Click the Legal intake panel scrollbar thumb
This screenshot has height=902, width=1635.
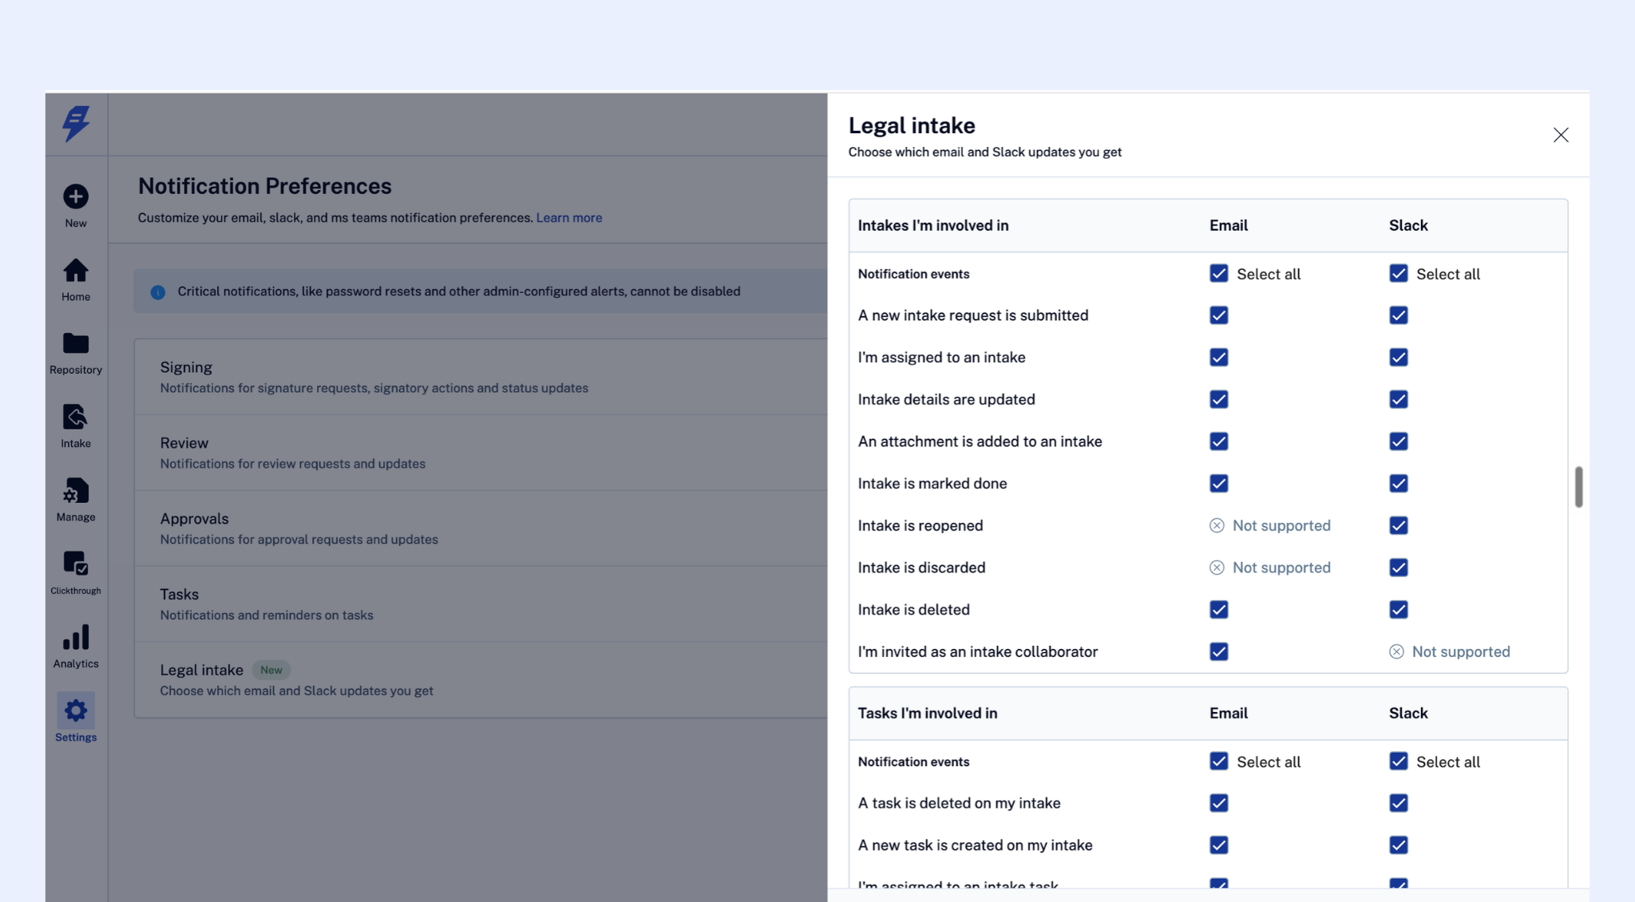pos(1578,487)
